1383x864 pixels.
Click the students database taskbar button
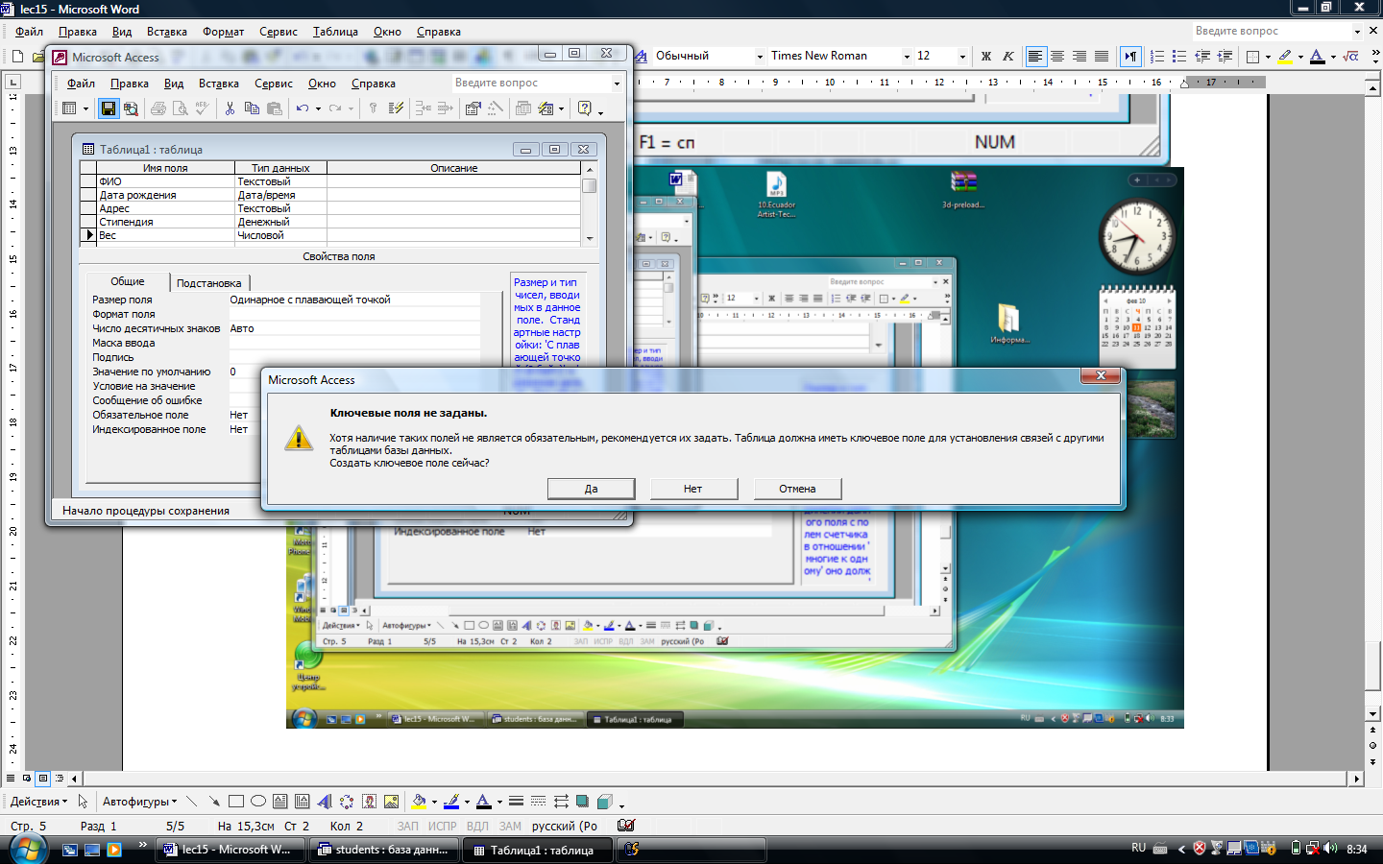tap(383, 850)
